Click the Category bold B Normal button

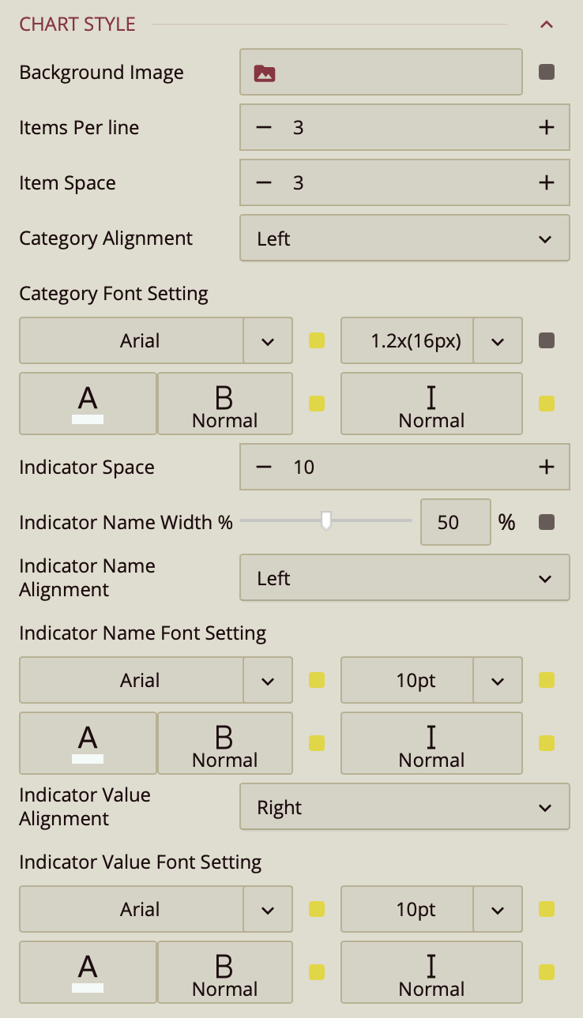click(x=225, y=404)
